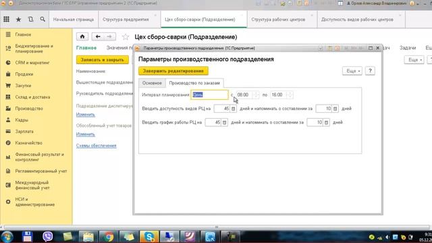This screenshot has width=432, height=243.
Task: Select Производство по заказам tab
Action: pyautogui.click(x=194, y=83)
